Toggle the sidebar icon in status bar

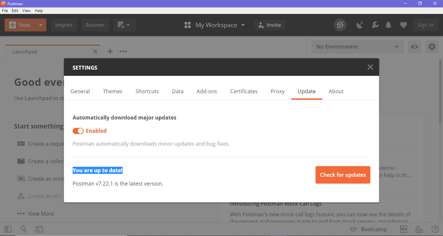click(x=8, y=229)
